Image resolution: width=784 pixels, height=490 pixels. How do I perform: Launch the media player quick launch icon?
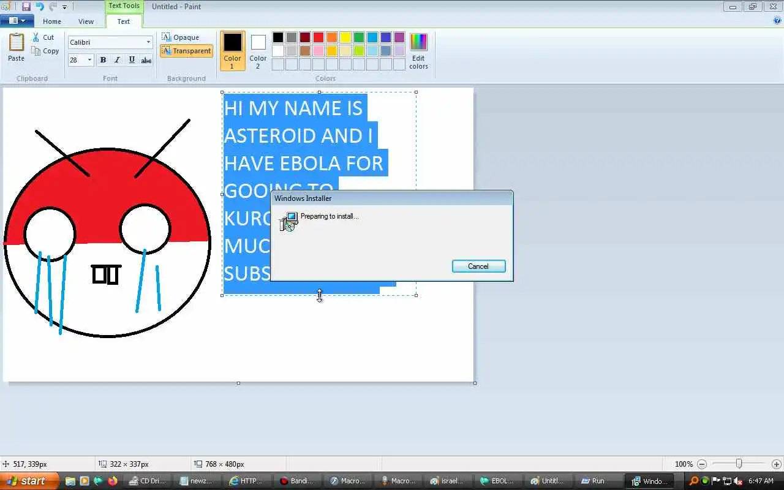tap(85, 481)
